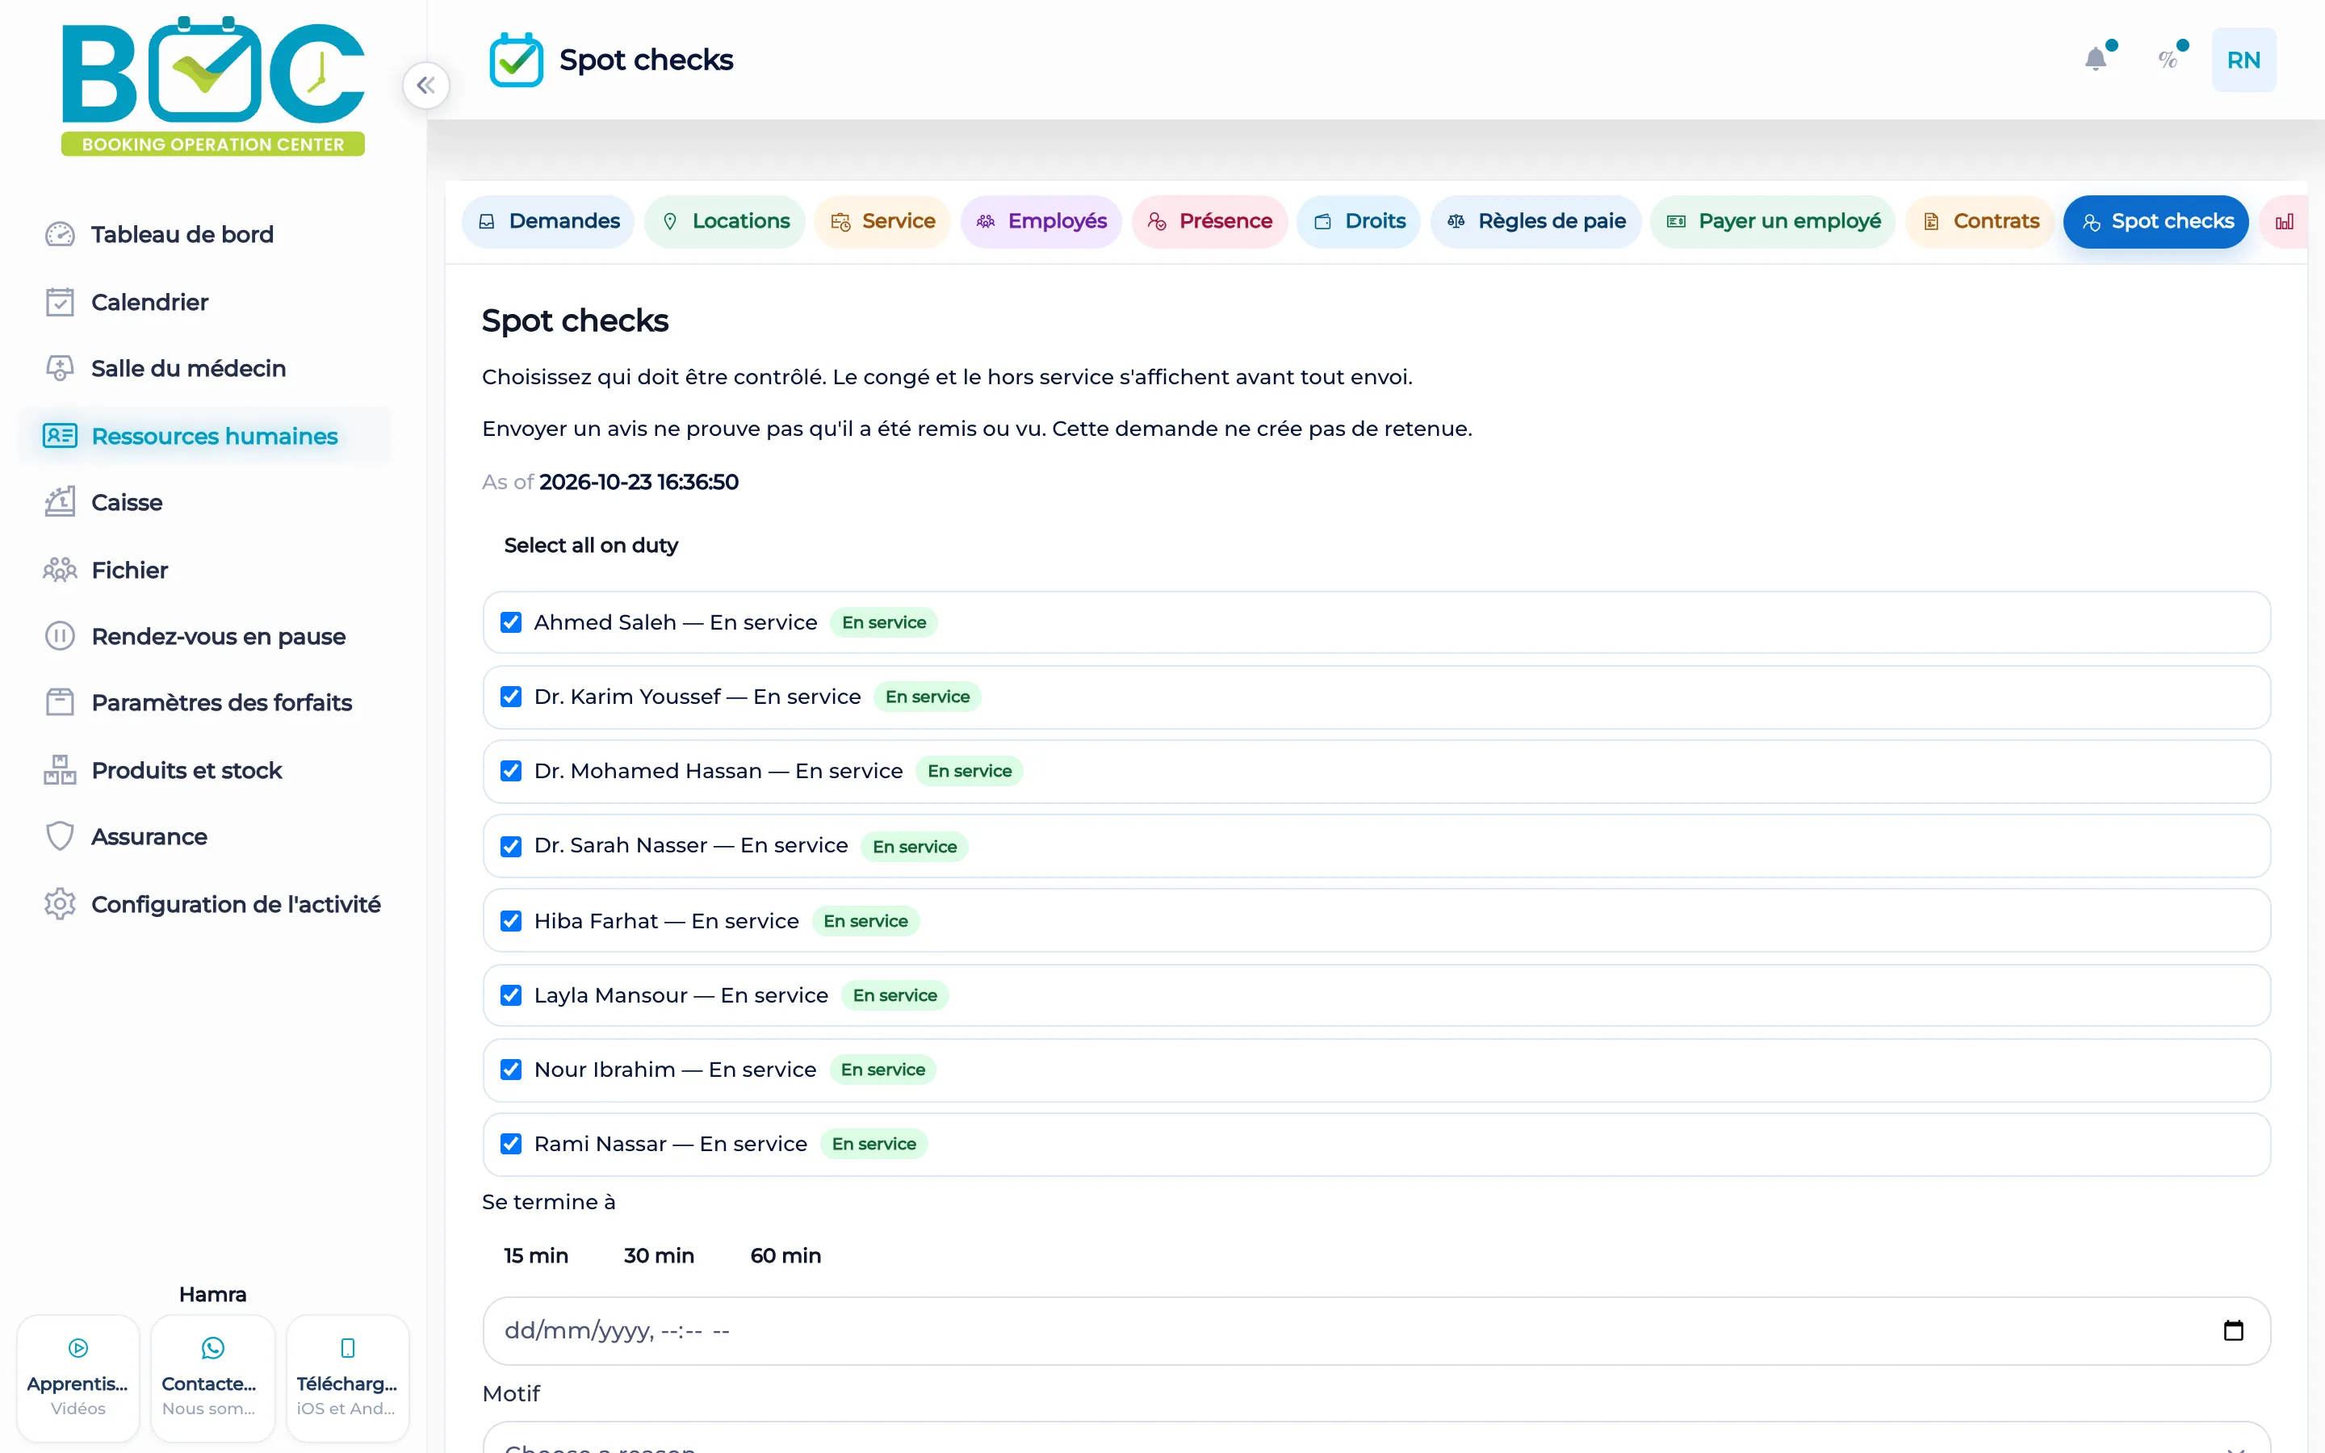Click the percent discount icon

pos(2168,60)
